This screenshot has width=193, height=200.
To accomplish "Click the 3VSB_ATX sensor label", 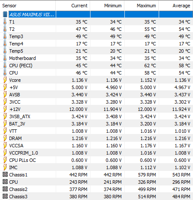I will (20, 116).
